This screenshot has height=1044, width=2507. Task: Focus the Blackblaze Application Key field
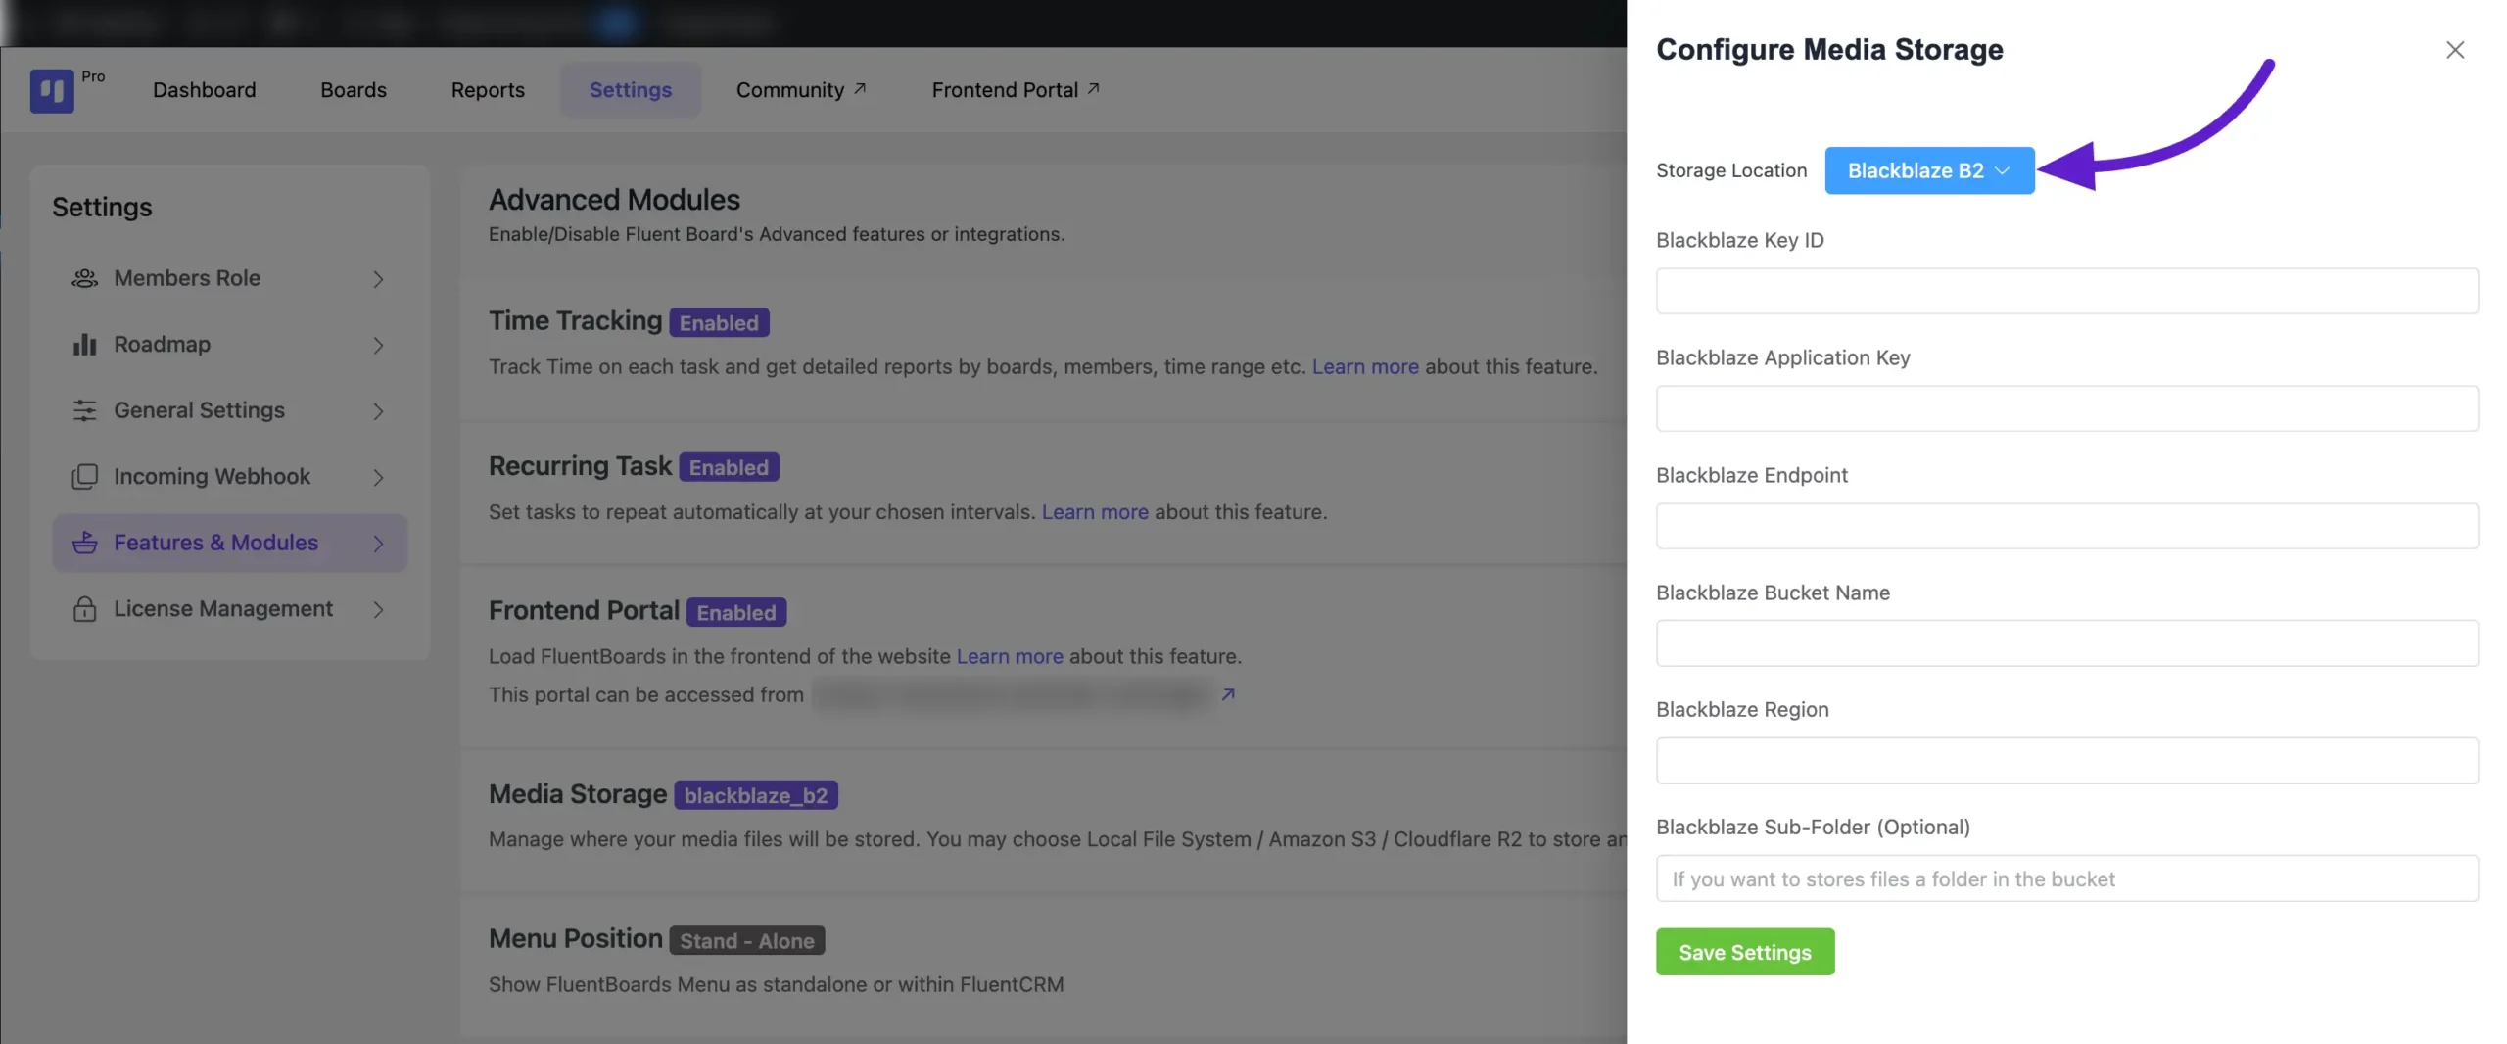2066,408
